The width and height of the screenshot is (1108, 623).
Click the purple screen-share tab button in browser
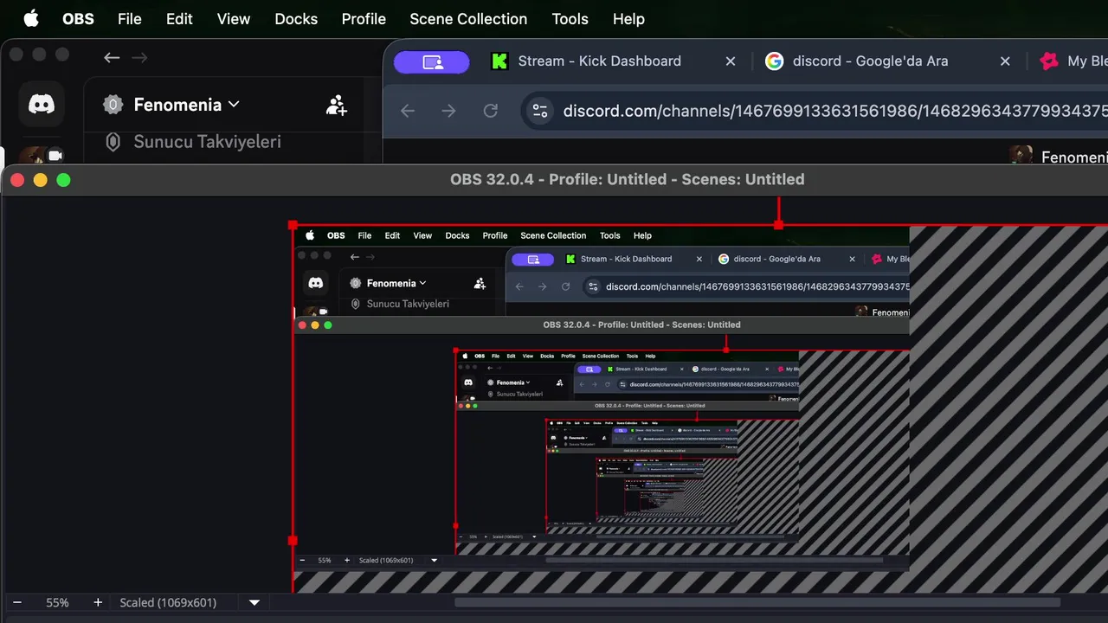pos(432,61)
